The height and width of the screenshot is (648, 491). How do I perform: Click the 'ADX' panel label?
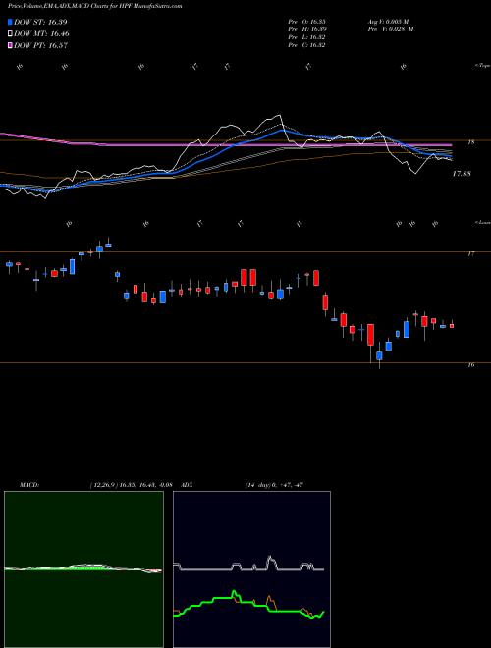click(188, 485)
